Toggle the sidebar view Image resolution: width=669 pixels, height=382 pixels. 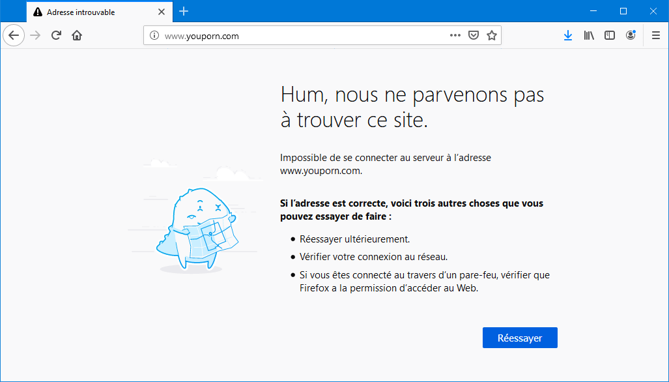610,35
